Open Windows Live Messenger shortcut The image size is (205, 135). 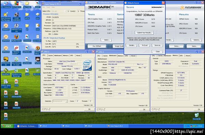pyautogui.click(x=16, y=72)
